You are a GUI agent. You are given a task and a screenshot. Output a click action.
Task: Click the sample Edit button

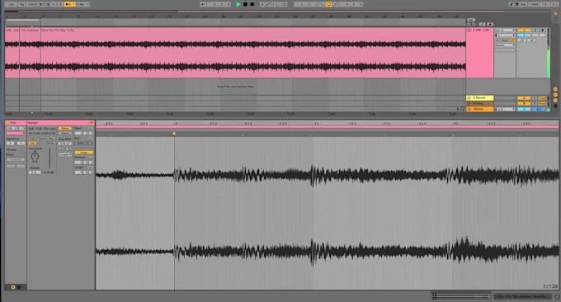tap(33, 138)
